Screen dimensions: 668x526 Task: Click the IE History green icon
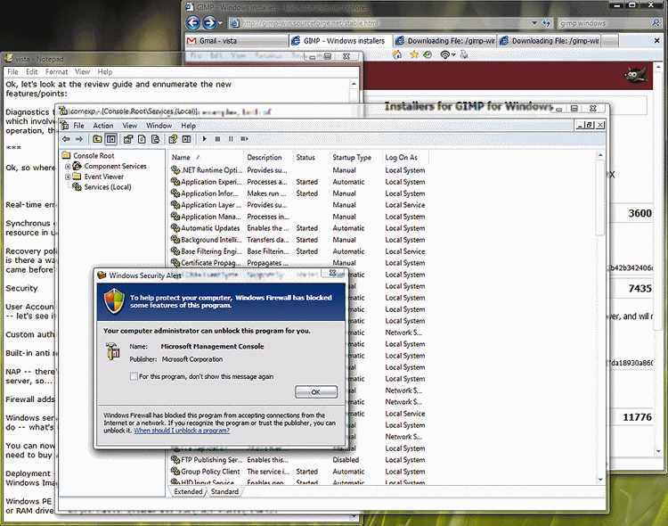pos(428,54)
